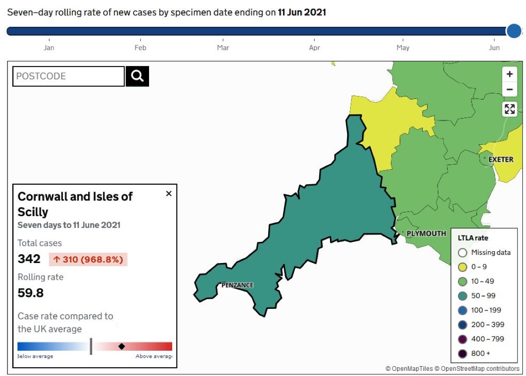This screenshot has width=526, height=376.
Task: Click the Above average label
Action: point(154,356)
